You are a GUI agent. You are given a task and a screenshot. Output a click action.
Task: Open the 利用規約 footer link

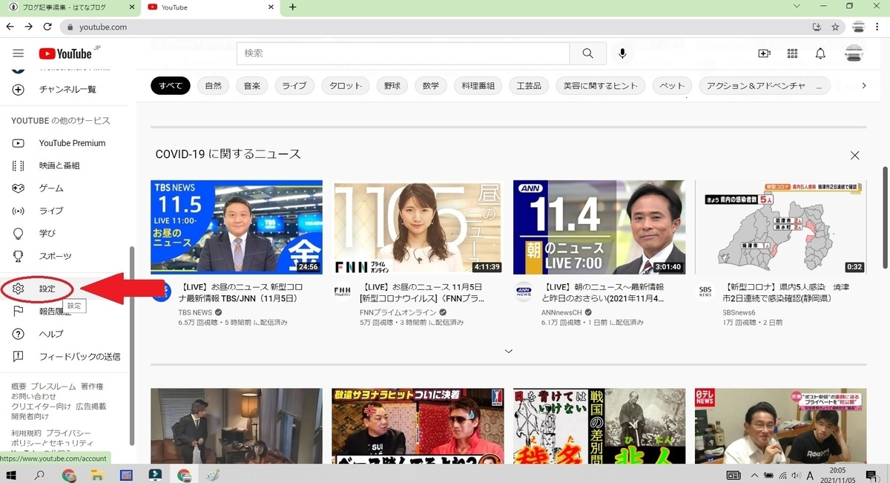coord(26,433)
